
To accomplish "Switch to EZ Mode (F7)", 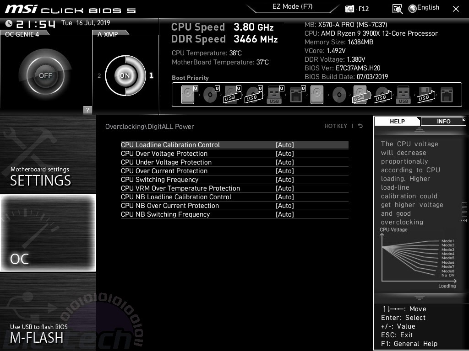I will click(x=293, y=6).
